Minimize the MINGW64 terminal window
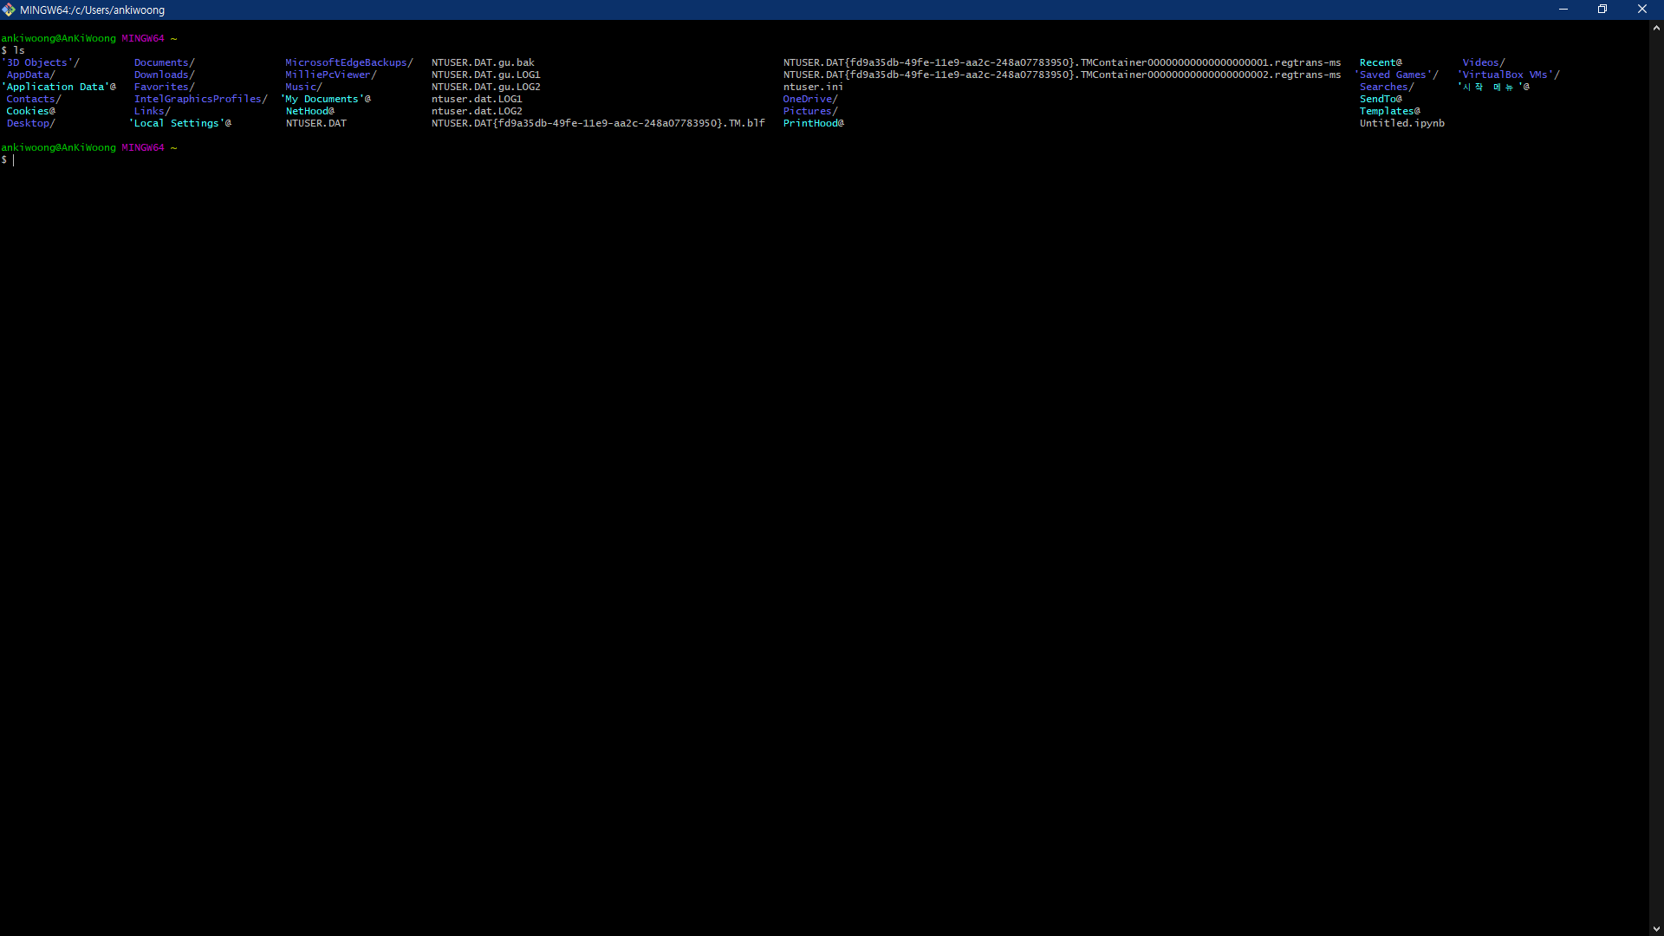This screenshot has height=936, width=1664. [x=1563, y=10]
